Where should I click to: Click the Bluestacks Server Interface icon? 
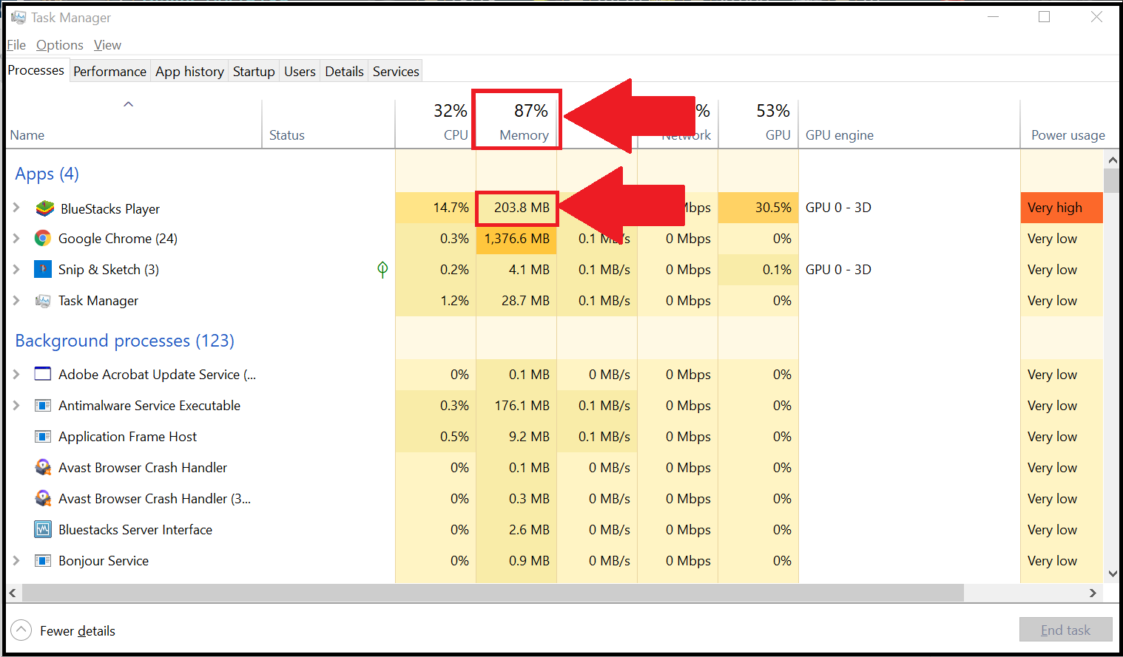point(43,530)
